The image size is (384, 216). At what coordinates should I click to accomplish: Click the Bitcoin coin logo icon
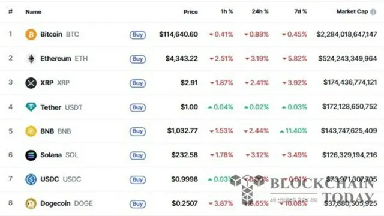tap(31, 34)
